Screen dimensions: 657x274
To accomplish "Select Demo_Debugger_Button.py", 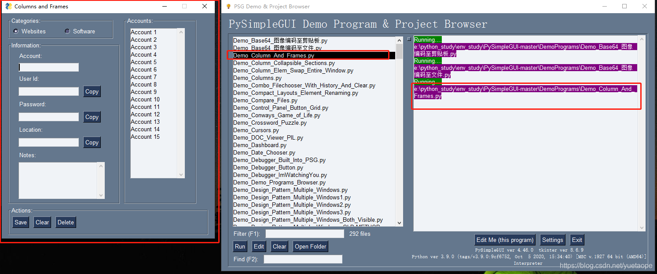I will pyautogui.click(x=314, y=167).
